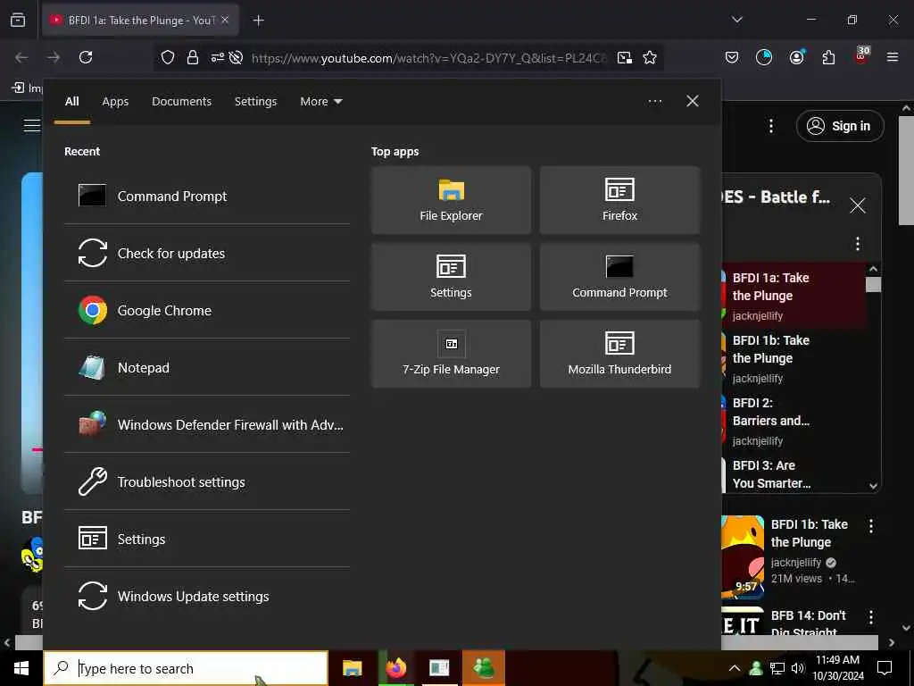
Task: Open the green people app on taskbar
Action: click(x=484, y=668)
